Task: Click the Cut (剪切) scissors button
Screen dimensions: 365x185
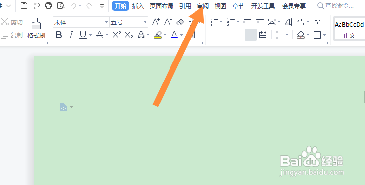Action: 12,22
